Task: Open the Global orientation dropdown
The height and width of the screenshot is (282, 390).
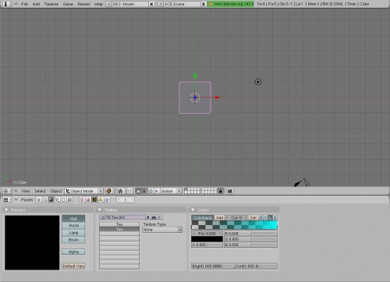Action: 171,191
